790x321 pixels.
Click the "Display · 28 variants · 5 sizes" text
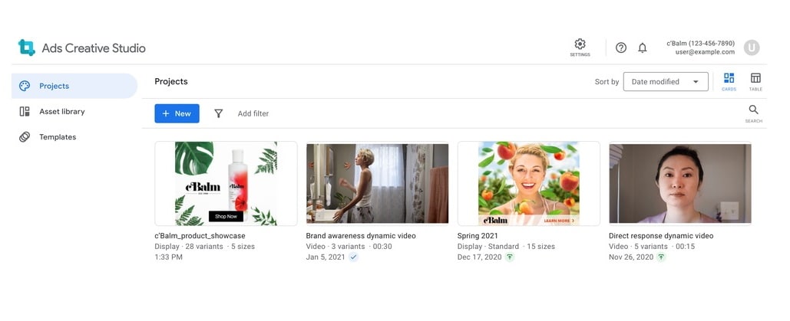coord(204,247)
